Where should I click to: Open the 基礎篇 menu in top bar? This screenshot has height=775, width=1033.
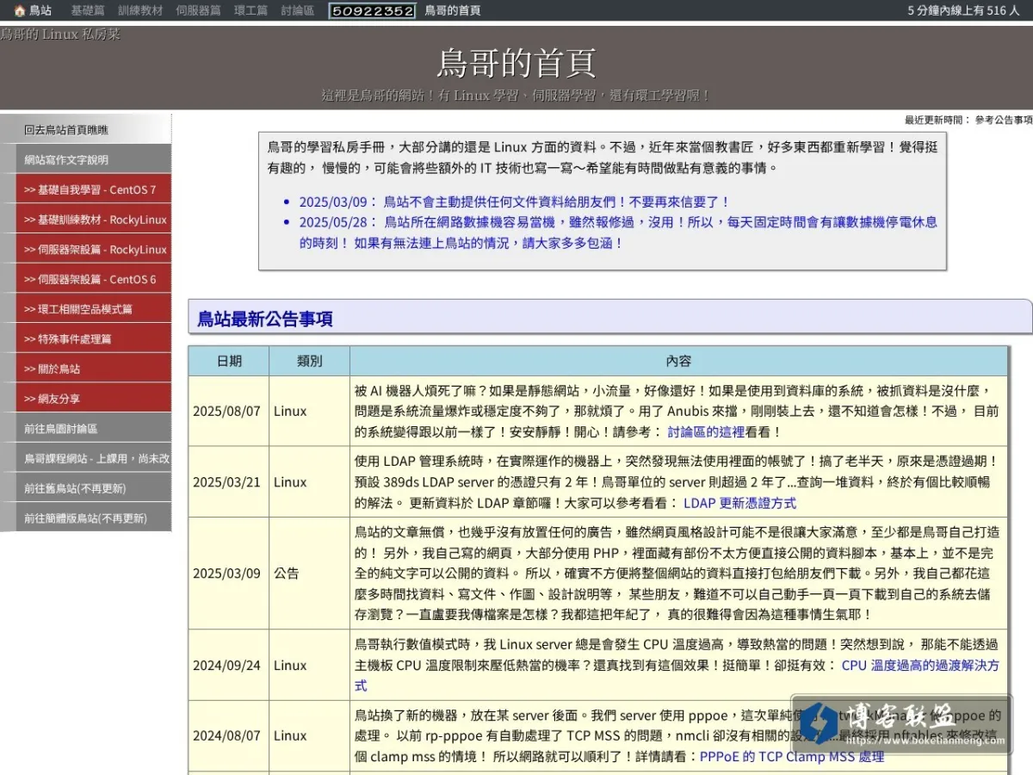(88, 10)
